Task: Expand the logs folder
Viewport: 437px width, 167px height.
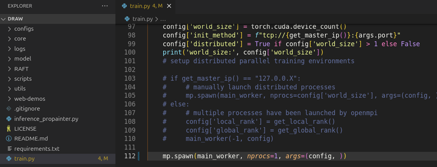Action: (x=58, y=49)
